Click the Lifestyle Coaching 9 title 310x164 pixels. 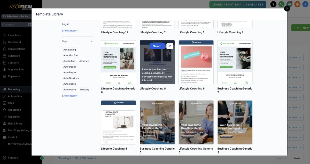click(230, 32)
